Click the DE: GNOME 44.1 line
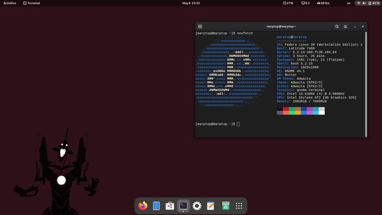382x215 pixels. click(x=291, y=71)
